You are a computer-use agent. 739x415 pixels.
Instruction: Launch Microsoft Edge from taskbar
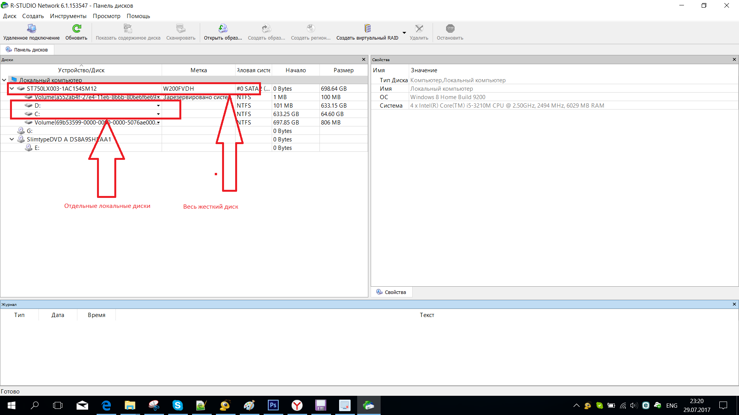[106, 405]
